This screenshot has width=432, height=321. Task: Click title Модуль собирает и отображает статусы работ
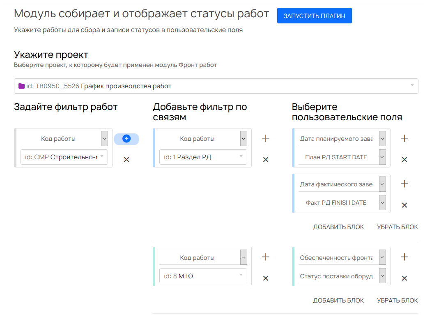(141, 14)
